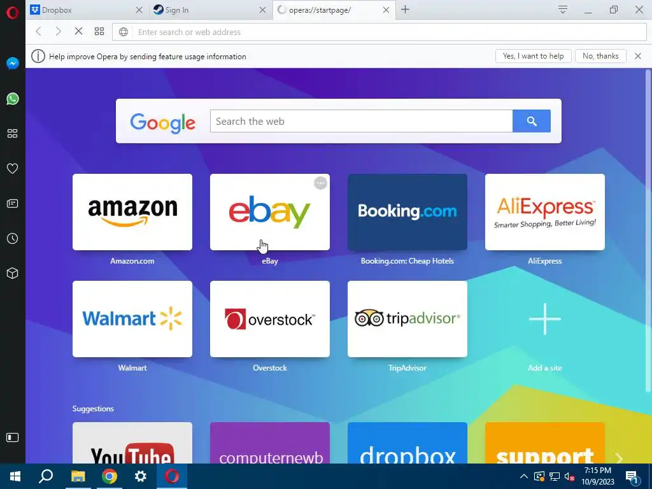Click the muted volume tray icon

(569, 476)
